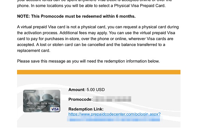205x136 pixels.
Task: Click the bold NOTE Promocode redemption line
Action: tap(76, 16)
